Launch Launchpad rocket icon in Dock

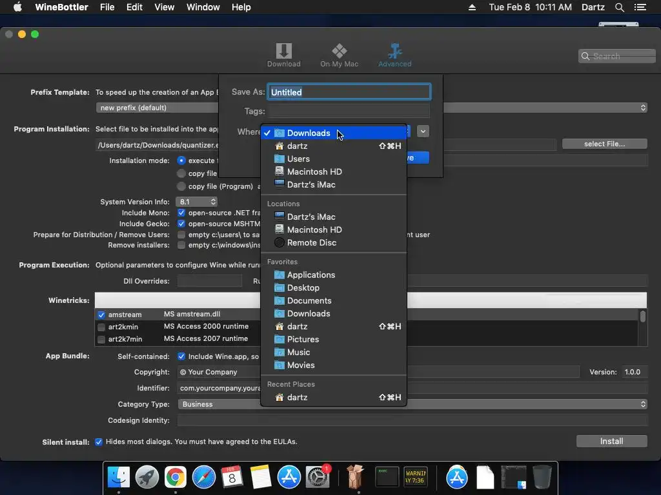pyautogui.click(x=147, y=478)
